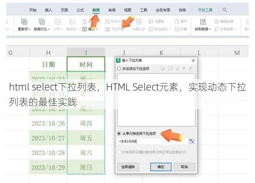Image resolution: width=255 pixels, height=183 pixels.
Task: Click the 时间 header cell
Action: 86,64
